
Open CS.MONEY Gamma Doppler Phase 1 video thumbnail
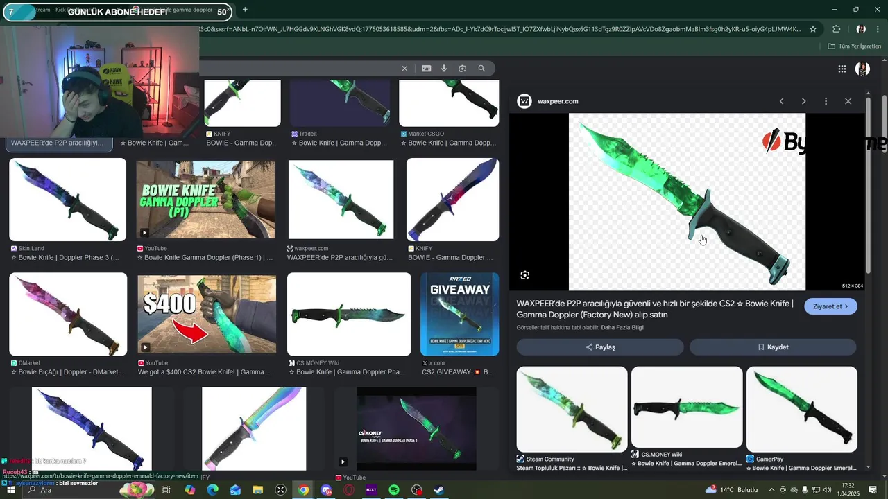(x=416, y=428)
